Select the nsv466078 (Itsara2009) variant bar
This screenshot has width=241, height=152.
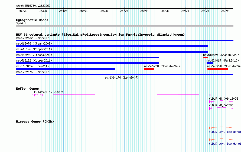pos(112,46)
